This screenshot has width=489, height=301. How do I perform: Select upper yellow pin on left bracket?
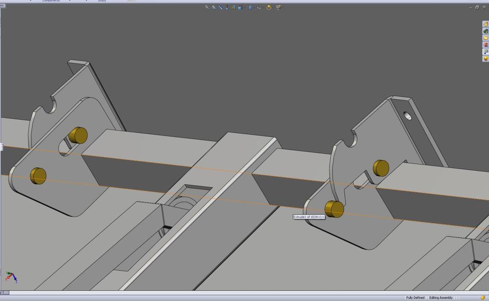78,135
